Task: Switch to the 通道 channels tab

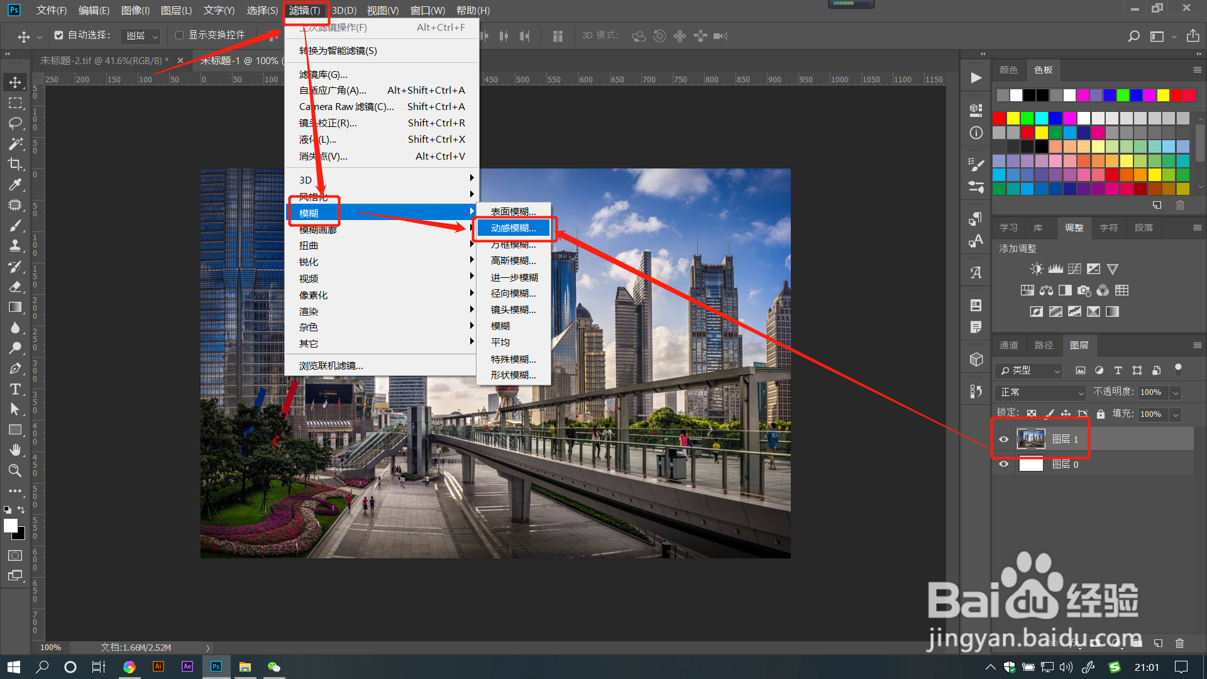Action: [x=1008, y=345]
